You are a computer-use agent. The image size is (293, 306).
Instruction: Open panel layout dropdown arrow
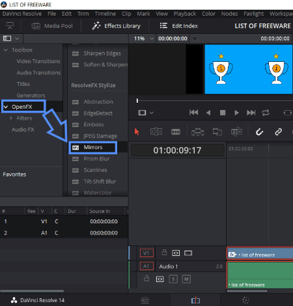17,38
